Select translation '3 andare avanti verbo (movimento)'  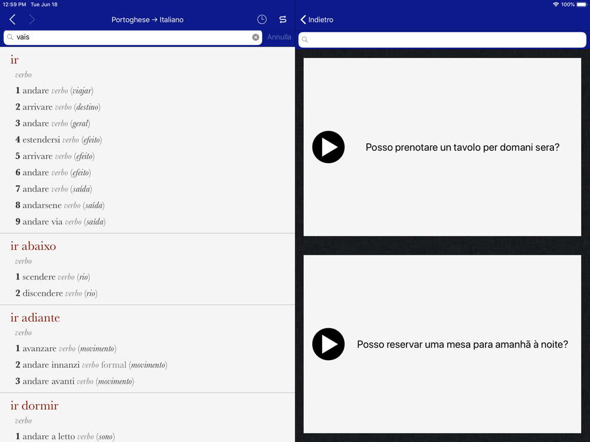tap(75, 381)
